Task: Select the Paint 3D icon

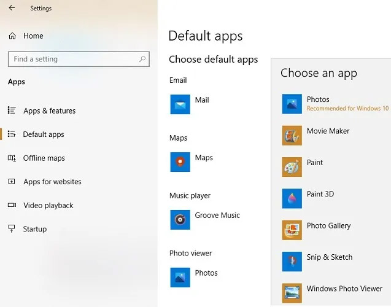Action: pos(292,198)
